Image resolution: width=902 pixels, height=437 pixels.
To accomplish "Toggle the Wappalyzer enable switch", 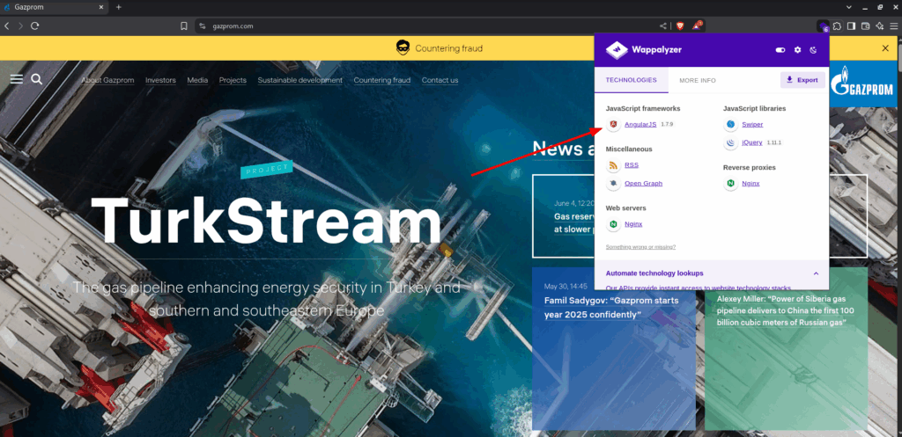I will [780, 50].
